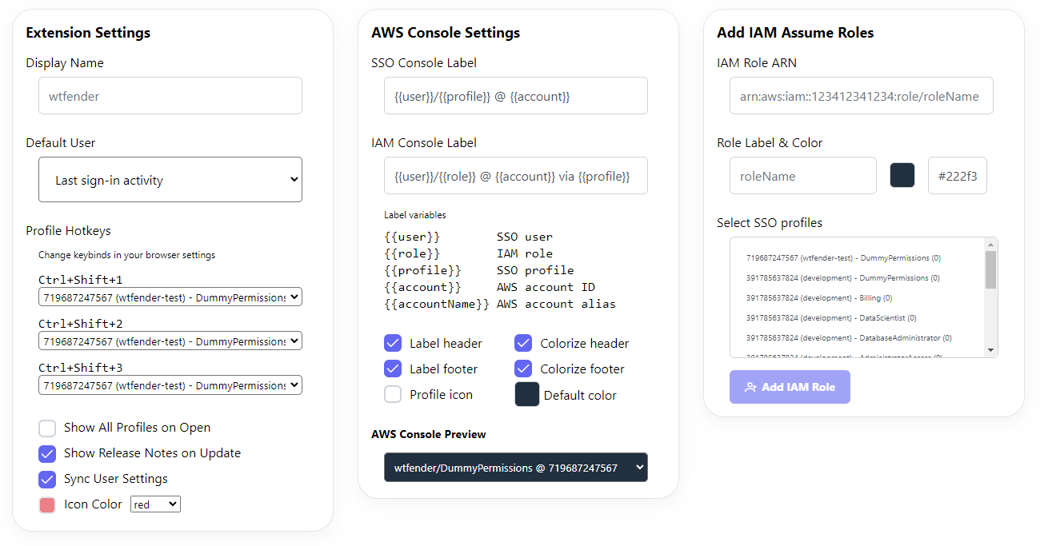Open the role color swatch picker
1040x546 pixels.
902,175
